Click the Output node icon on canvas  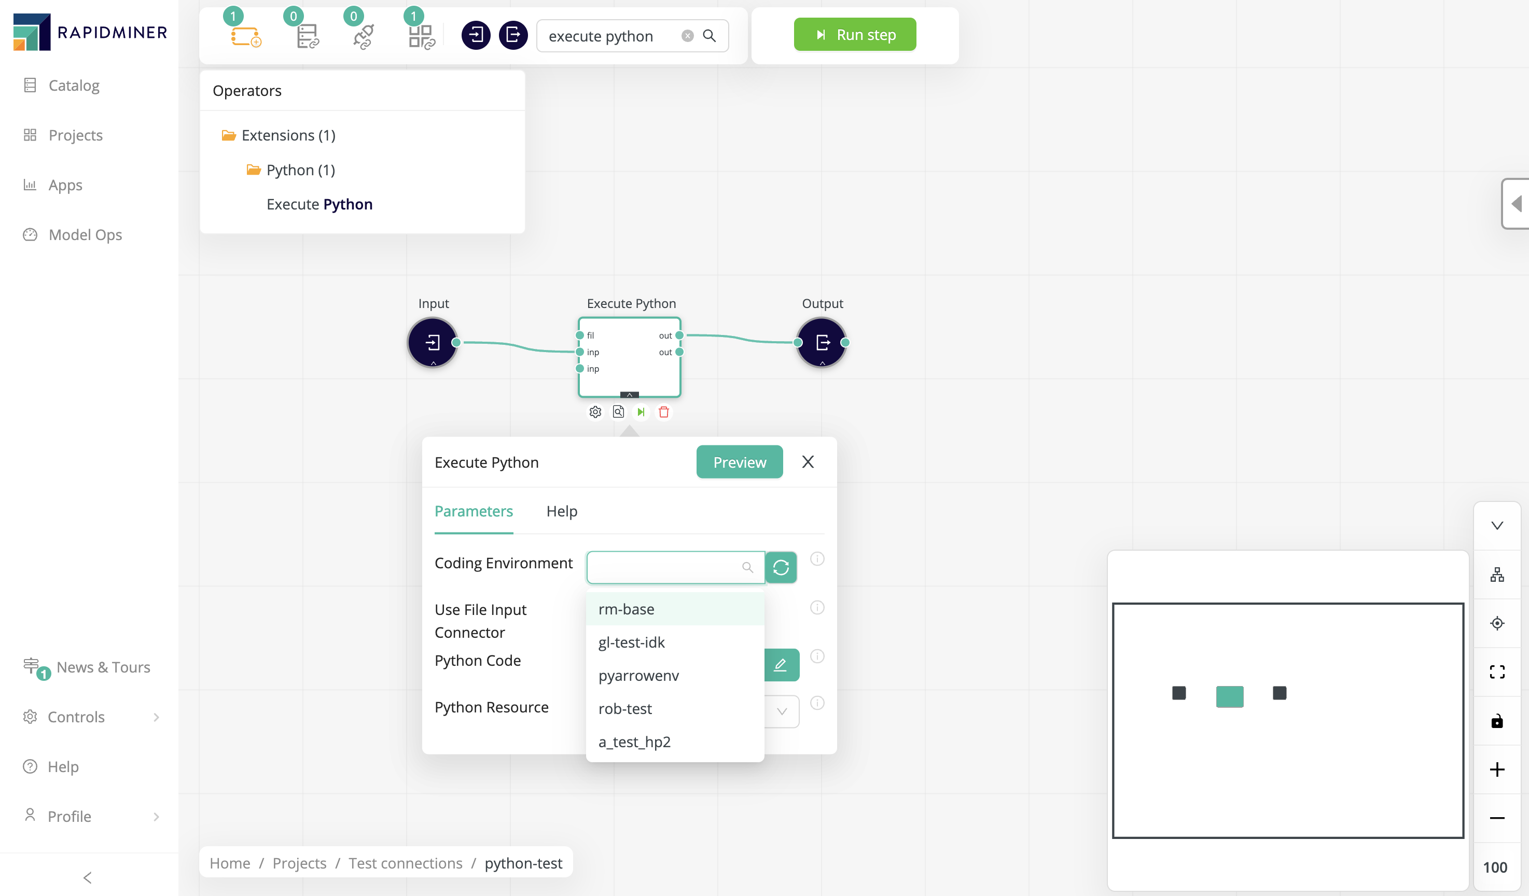[823, 341]
